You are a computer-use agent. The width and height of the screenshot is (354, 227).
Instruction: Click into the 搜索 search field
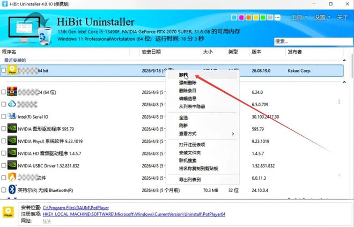click(314, 41)
